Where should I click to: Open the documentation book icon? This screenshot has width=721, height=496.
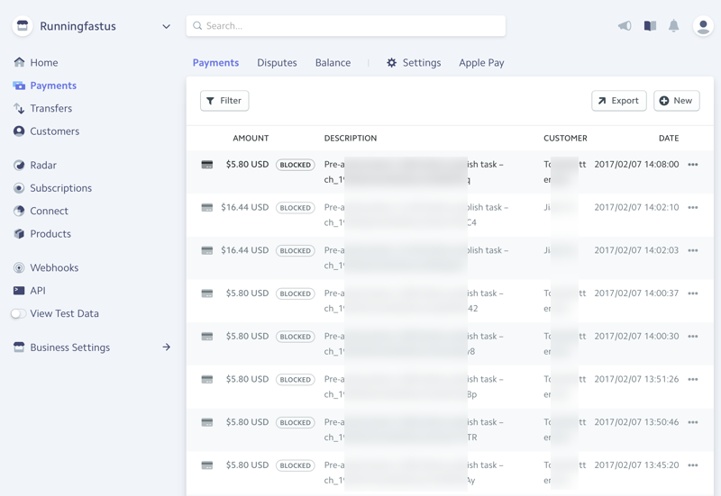pyautogui.click(x=650, y=26)
